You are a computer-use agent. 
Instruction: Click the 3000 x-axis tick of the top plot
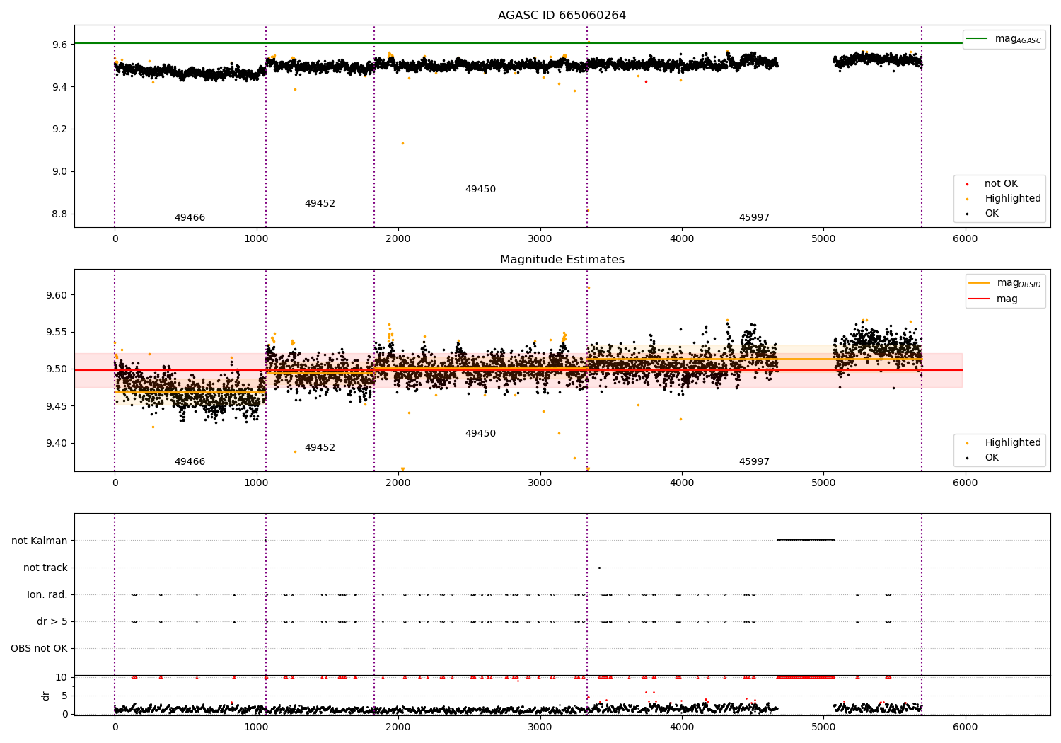pos(540,239)
